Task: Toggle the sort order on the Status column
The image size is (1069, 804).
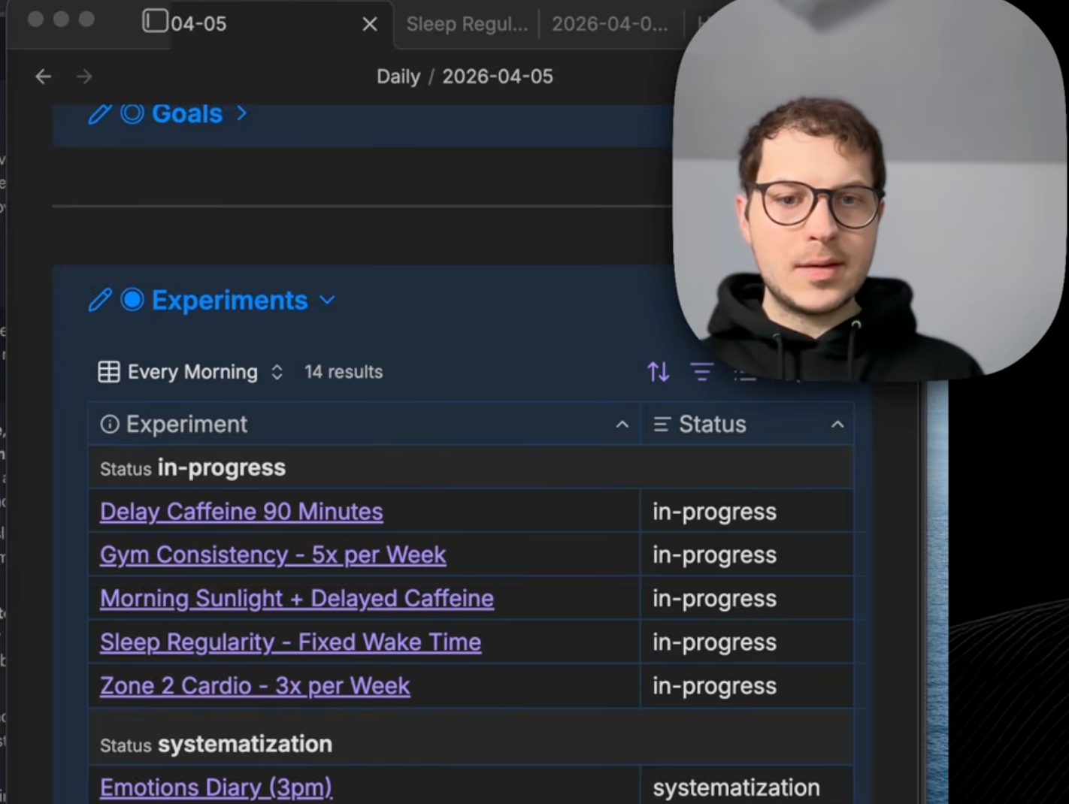Action: (x=838, y=424)
